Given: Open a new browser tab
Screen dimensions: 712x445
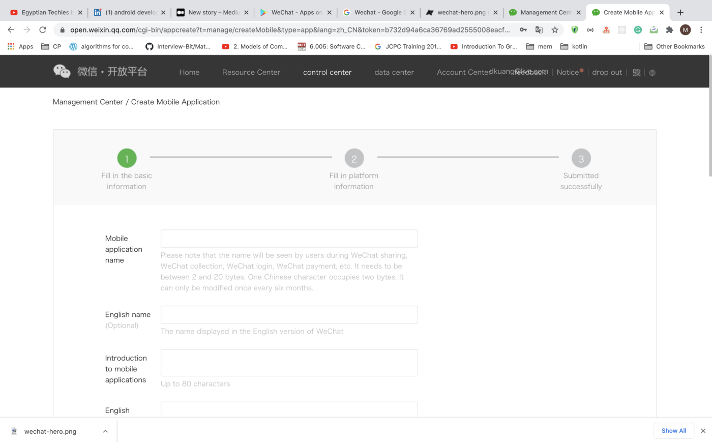Looking at the screenshot, I should (680, 12).
